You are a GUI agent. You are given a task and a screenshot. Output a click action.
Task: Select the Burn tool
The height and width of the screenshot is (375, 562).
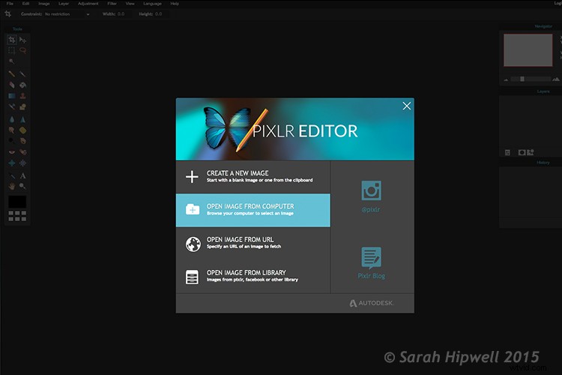pyautogui.click(x=23, y=141)
